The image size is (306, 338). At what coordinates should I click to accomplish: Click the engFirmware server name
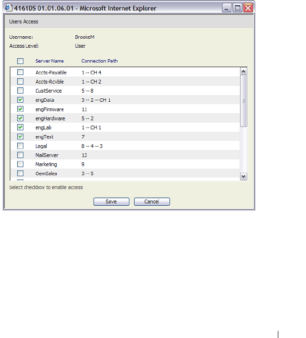(x=50, y=109)
